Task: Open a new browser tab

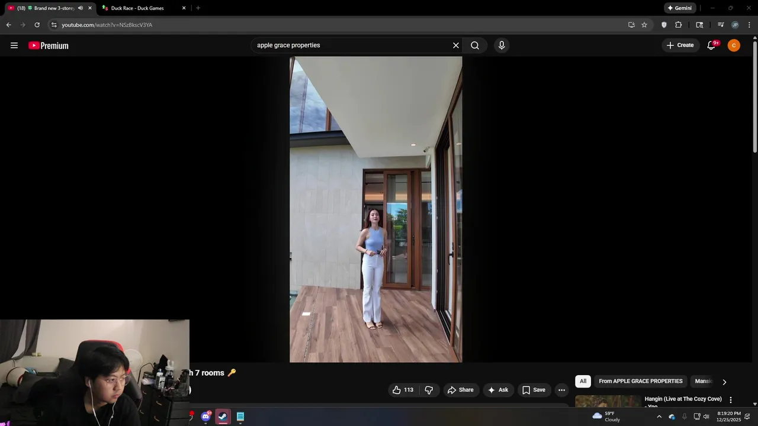Action: [x=198, y=8]
